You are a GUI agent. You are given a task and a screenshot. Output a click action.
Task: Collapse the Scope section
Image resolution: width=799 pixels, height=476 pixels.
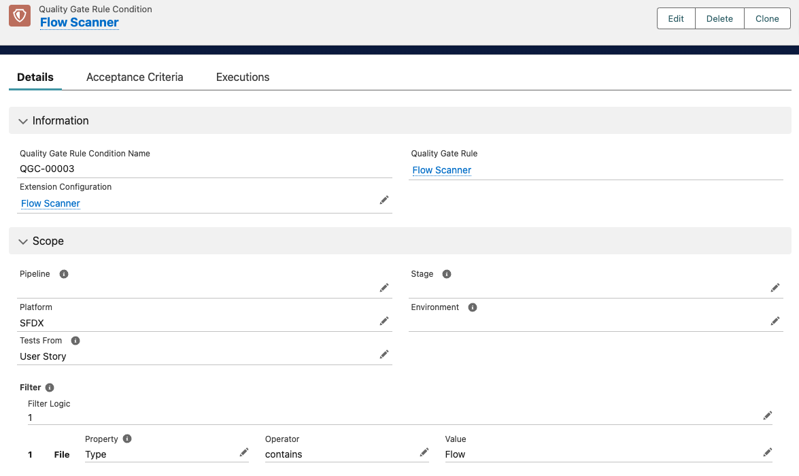[x=24, y=241]
